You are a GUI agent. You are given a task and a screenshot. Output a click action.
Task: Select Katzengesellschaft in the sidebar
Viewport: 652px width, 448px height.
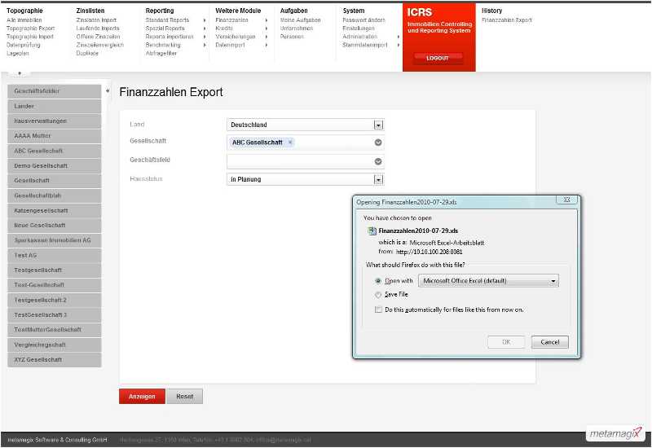54,211
